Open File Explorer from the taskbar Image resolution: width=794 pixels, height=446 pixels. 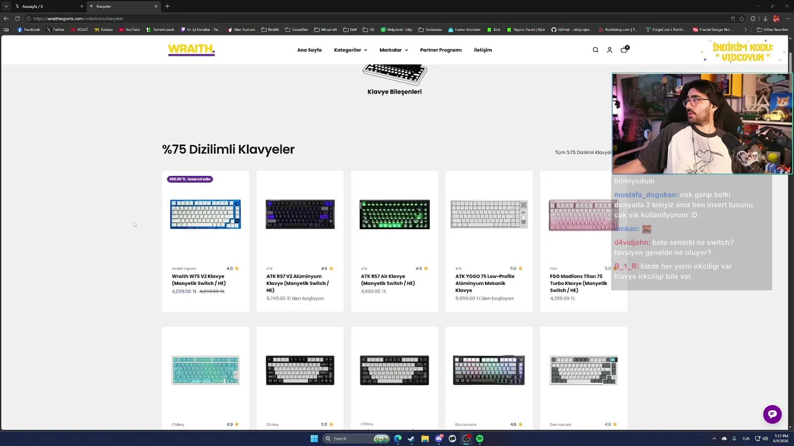pos(425,439)
